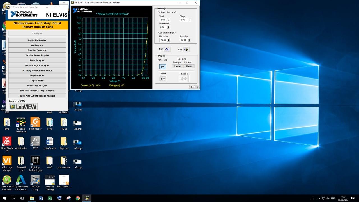This screenshot has height=202, width=359.
Task: Open VI Package Manager shortcut
Action: click(x=7, y=164)
